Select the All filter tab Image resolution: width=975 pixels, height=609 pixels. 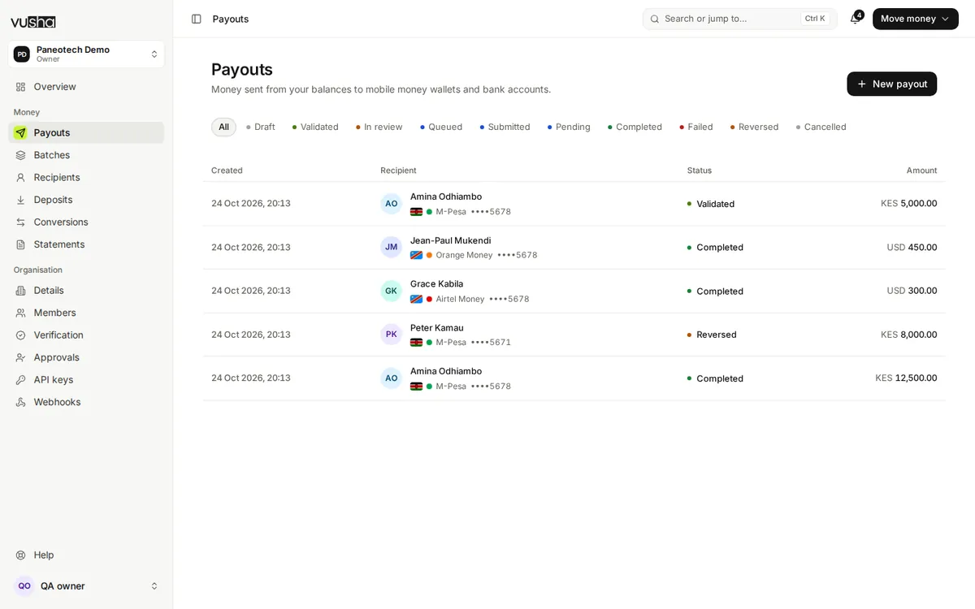point(223,127)
